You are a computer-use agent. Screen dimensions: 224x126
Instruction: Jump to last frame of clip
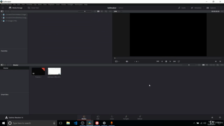(174, 62)
